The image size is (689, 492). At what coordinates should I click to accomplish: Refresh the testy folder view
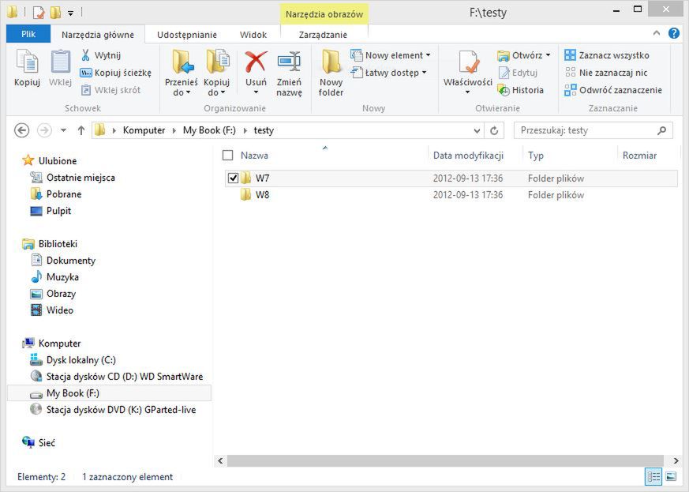(494, 130)
